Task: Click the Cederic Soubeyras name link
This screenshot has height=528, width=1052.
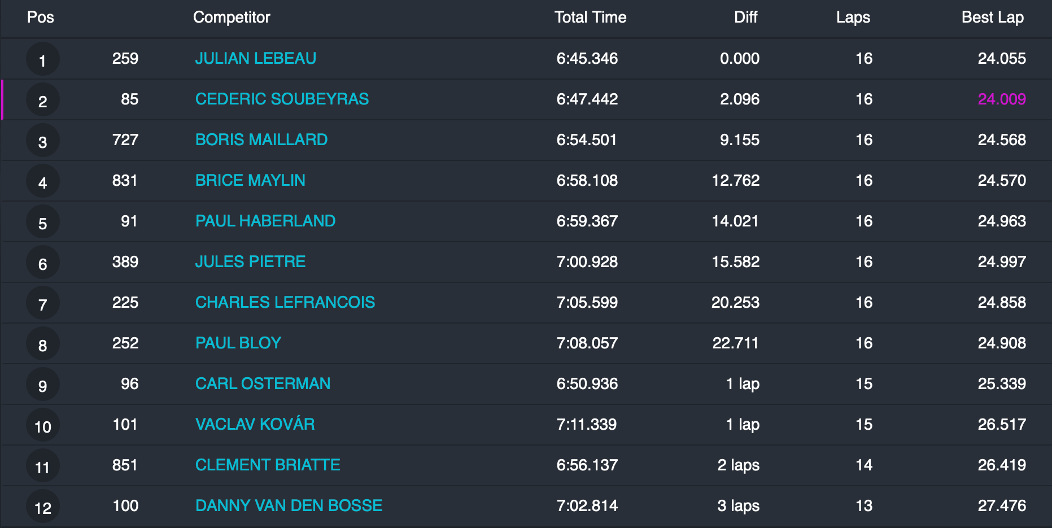Action: (282, 99)
